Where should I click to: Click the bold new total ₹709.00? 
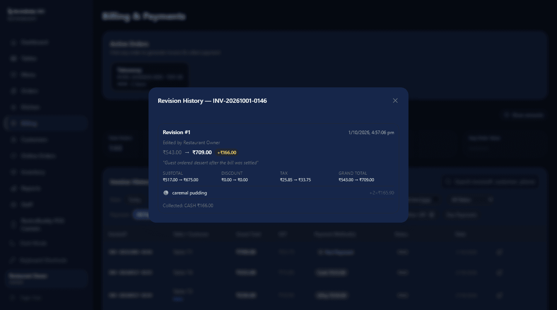[x=202, y=152]
